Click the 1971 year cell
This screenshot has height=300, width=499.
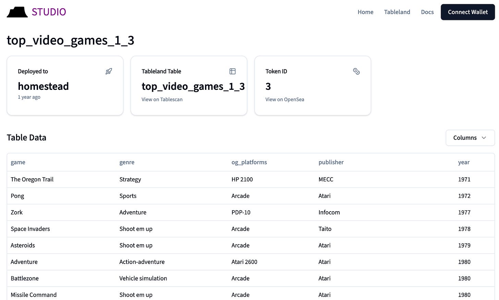464,179
